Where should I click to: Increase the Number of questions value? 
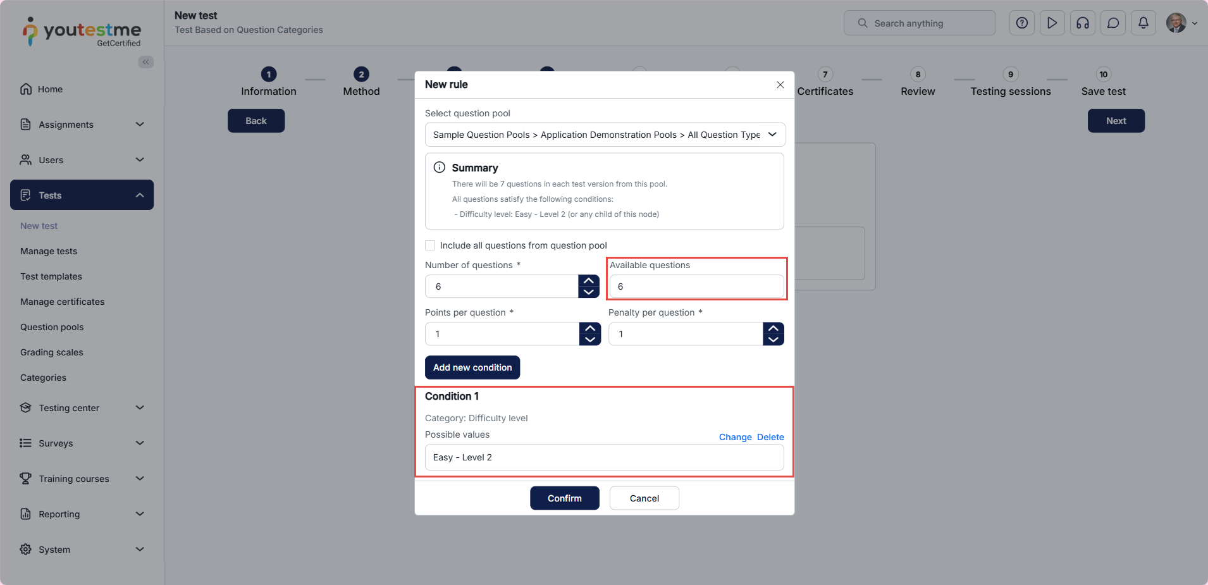coord(589,281)
